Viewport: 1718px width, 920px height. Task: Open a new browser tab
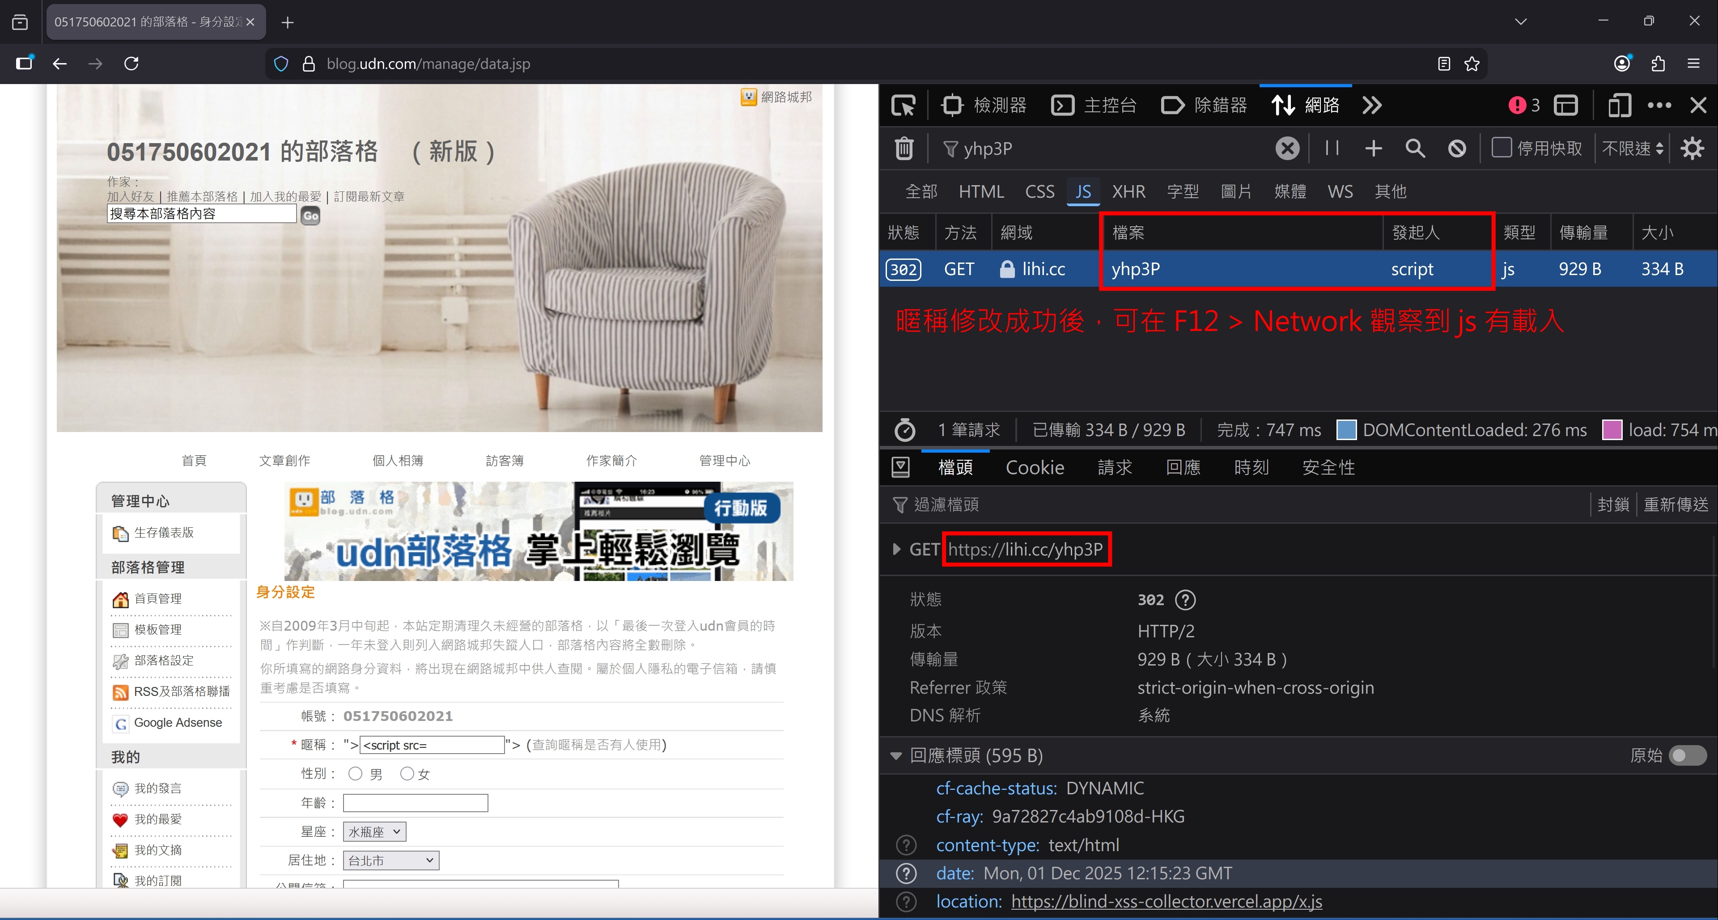tap(288, 23)
